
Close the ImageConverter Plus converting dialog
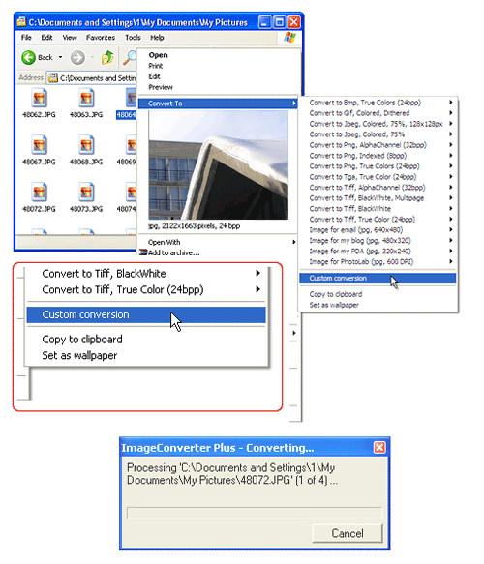click(379, 448)
